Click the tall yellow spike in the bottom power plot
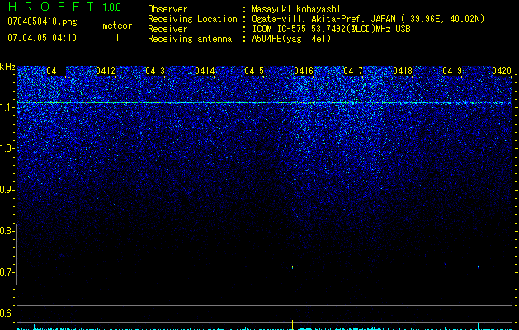Image resolution: width=519 pixels, height=330 pixels. 292,324
